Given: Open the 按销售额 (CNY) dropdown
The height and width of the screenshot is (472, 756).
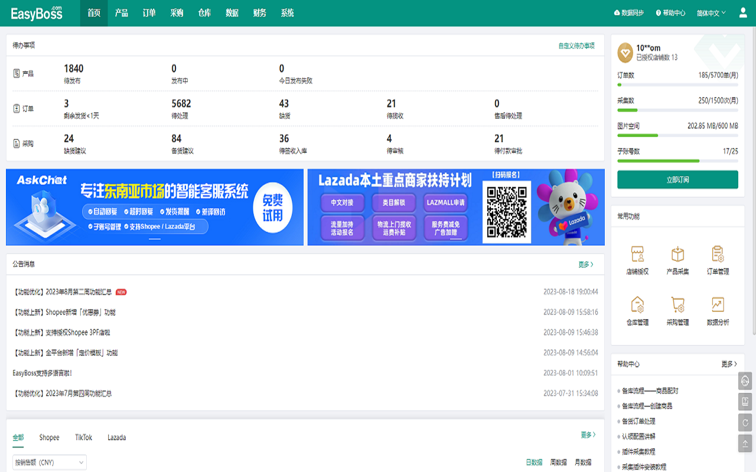Looking at the screenshot, I should pyautogui.click(x=50, y=462).
